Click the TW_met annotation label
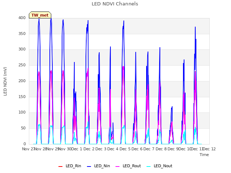The image size is (231, 173). [x=40, y=15]
